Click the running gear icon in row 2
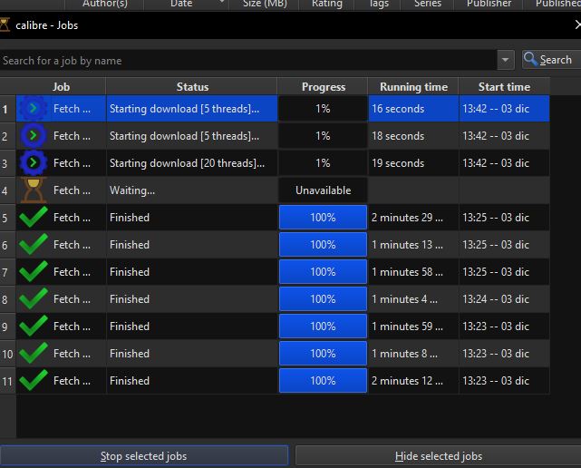Image resolution: width=581 pixels, height=468 pixels. (x=33, y=136)
